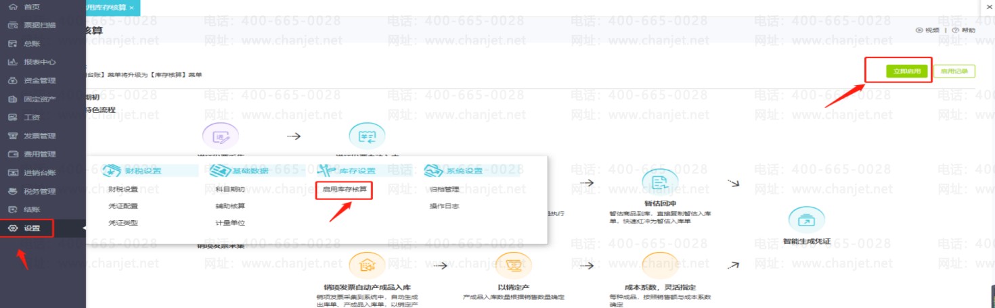
Task: Click the 工资 icon in sidebar
Action: (12, 118)
